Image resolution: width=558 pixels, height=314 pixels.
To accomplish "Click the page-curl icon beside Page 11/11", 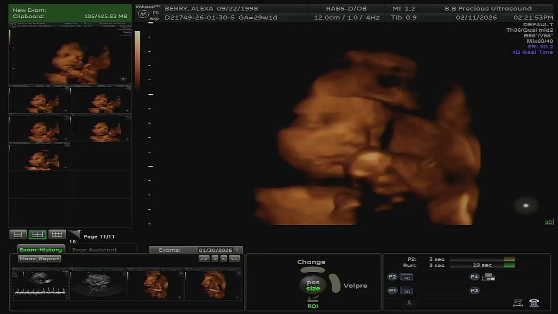I will (x=74, y=235).
